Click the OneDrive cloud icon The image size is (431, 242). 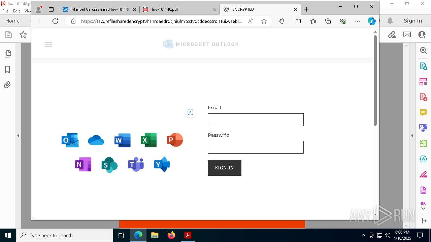click(x=96, y=140)
